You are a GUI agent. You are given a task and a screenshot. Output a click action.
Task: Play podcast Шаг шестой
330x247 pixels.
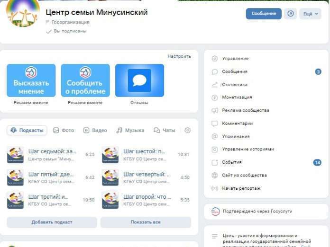tap(110, 155)
